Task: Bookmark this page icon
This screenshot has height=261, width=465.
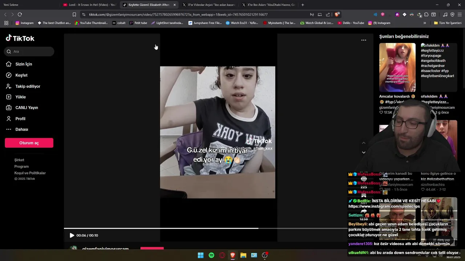Action: click(74, 14)
